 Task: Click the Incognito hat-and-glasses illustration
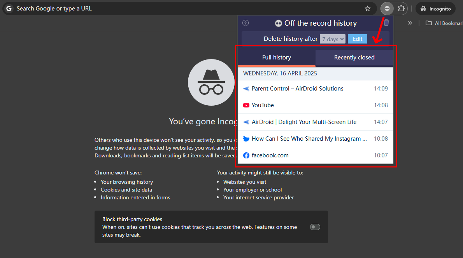click(x=211, y=82)
